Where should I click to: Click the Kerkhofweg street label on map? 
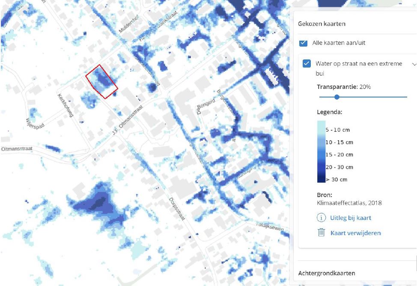click(x=63, y=103)
